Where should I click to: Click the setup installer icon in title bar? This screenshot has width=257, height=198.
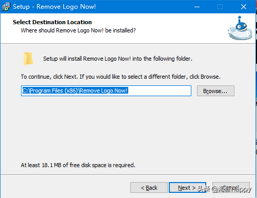[x=6, y=7]
